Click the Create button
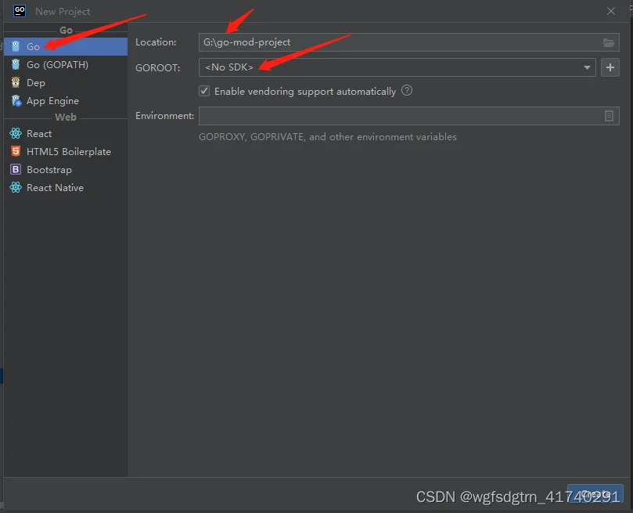This screenshot has height=513, width=633. [595, 493]
